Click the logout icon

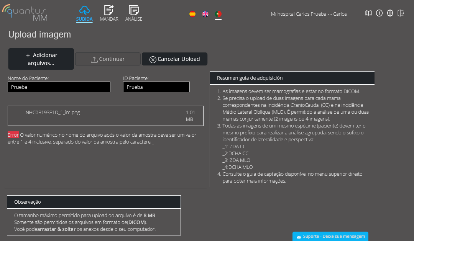click(401, 13)
